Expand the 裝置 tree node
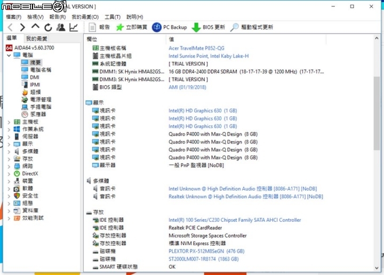384x275 pixels. [x=9, y=181]
